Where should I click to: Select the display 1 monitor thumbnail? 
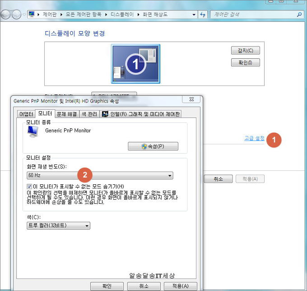point(135,64)
